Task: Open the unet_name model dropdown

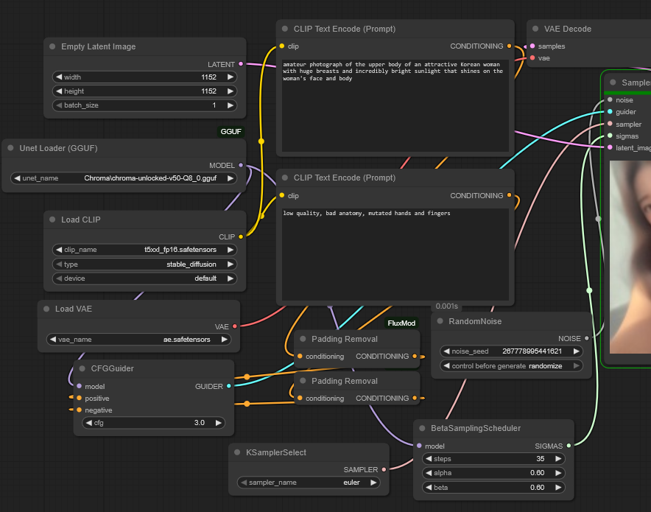Action: (124, 178)
